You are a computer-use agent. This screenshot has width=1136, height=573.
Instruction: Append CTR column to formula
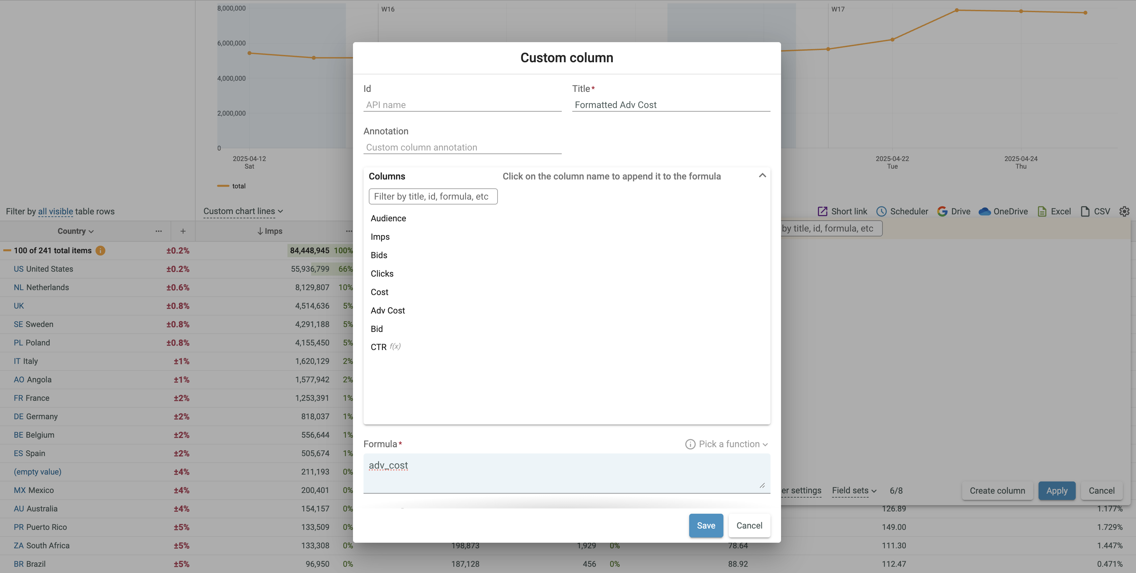378,347
